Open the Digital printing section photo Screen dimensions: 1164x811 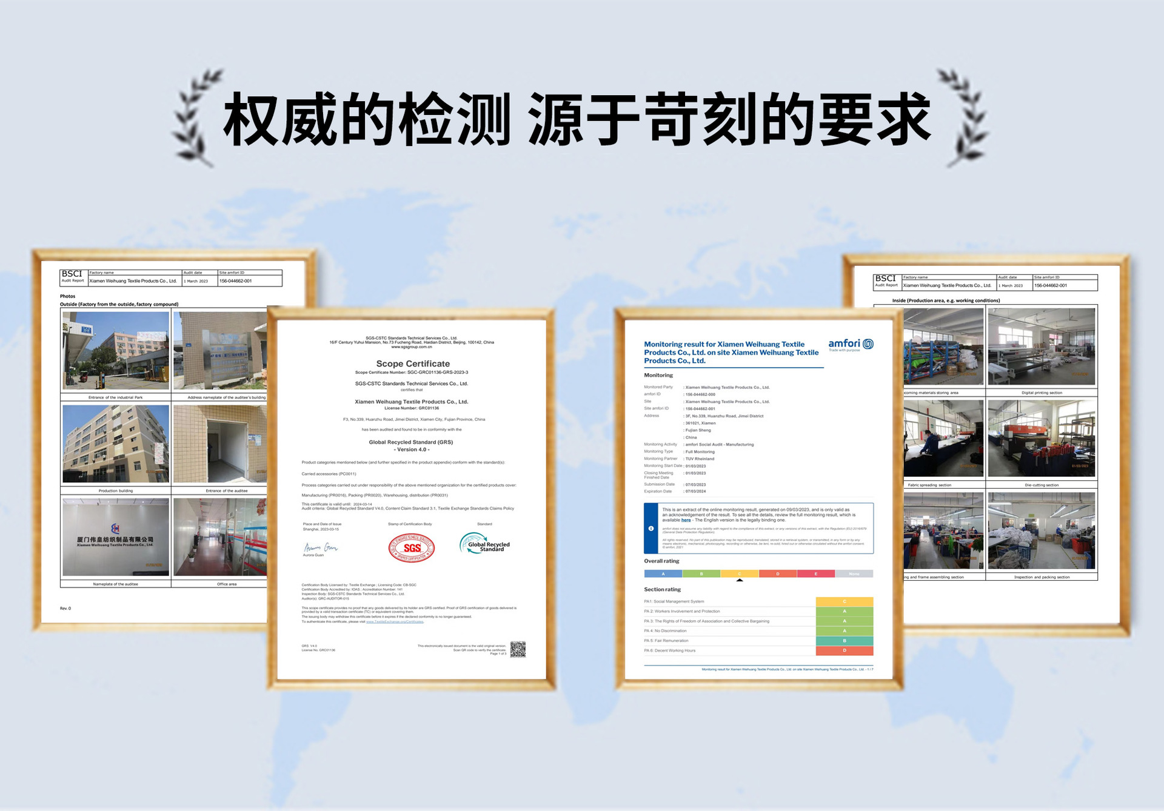[1041, 346]
